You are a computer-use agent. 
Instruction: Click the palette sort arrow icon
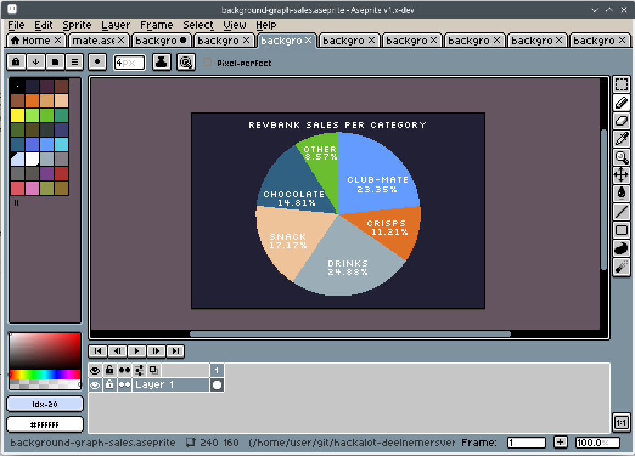pyautogui.click(x=36, y=63)
